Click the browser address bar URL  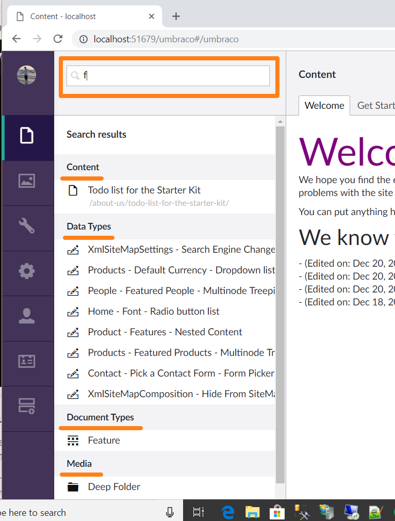pos(166,39)
